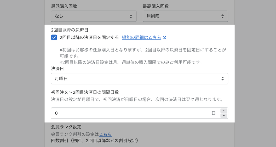The image size is (276, 147).
Task: Click the 会員ランク設定 section heading
Action: 66,127
